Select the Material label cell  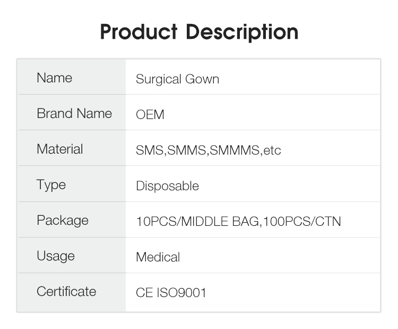[72, 148]
